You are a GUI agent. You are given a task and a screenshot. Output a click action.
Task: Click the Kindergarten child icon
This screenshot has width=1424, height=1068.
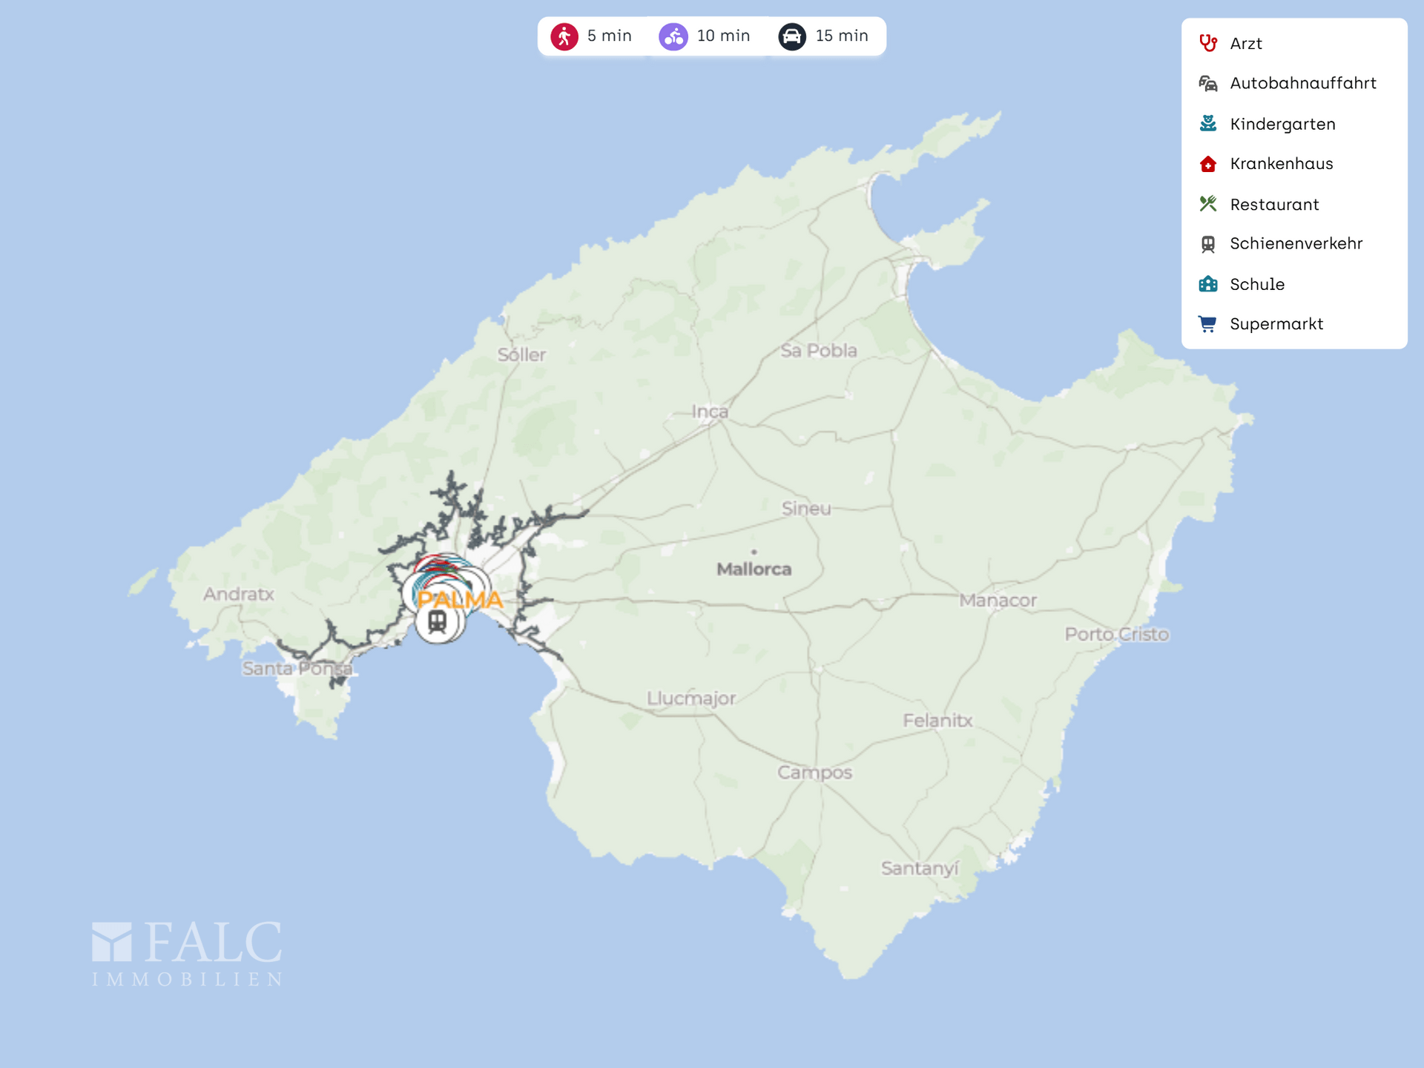point(1208,123)
